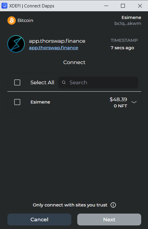The width and height of the screenshot is (148, 229).
Task: Click the info icon beside trust warning
Action: pos(113,205)
